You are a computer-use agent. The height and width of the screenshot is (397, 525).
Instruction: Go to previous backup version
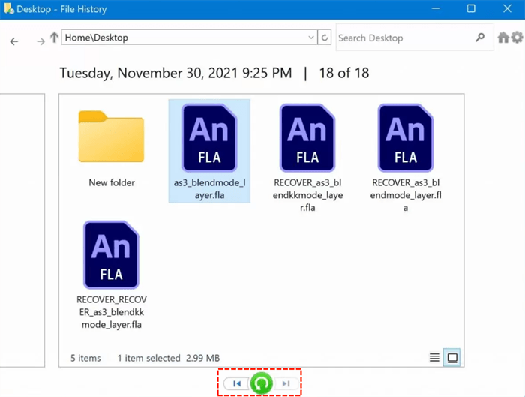pyautogui.click(x=237, y=383)
